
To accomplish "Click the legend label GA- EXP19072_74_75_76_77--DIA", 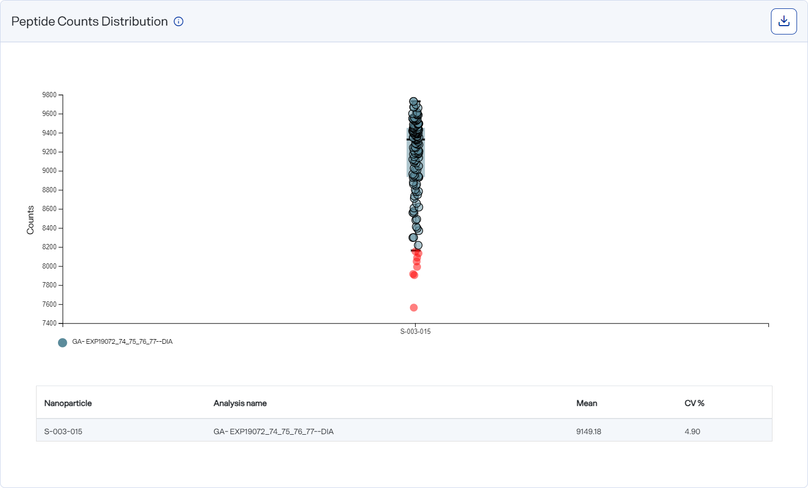I will pyautogui.click(x=122, y=342).
